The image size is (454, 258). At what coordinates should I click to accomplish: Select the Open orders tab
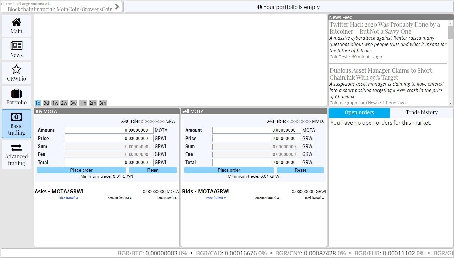(x=359, y=113)
